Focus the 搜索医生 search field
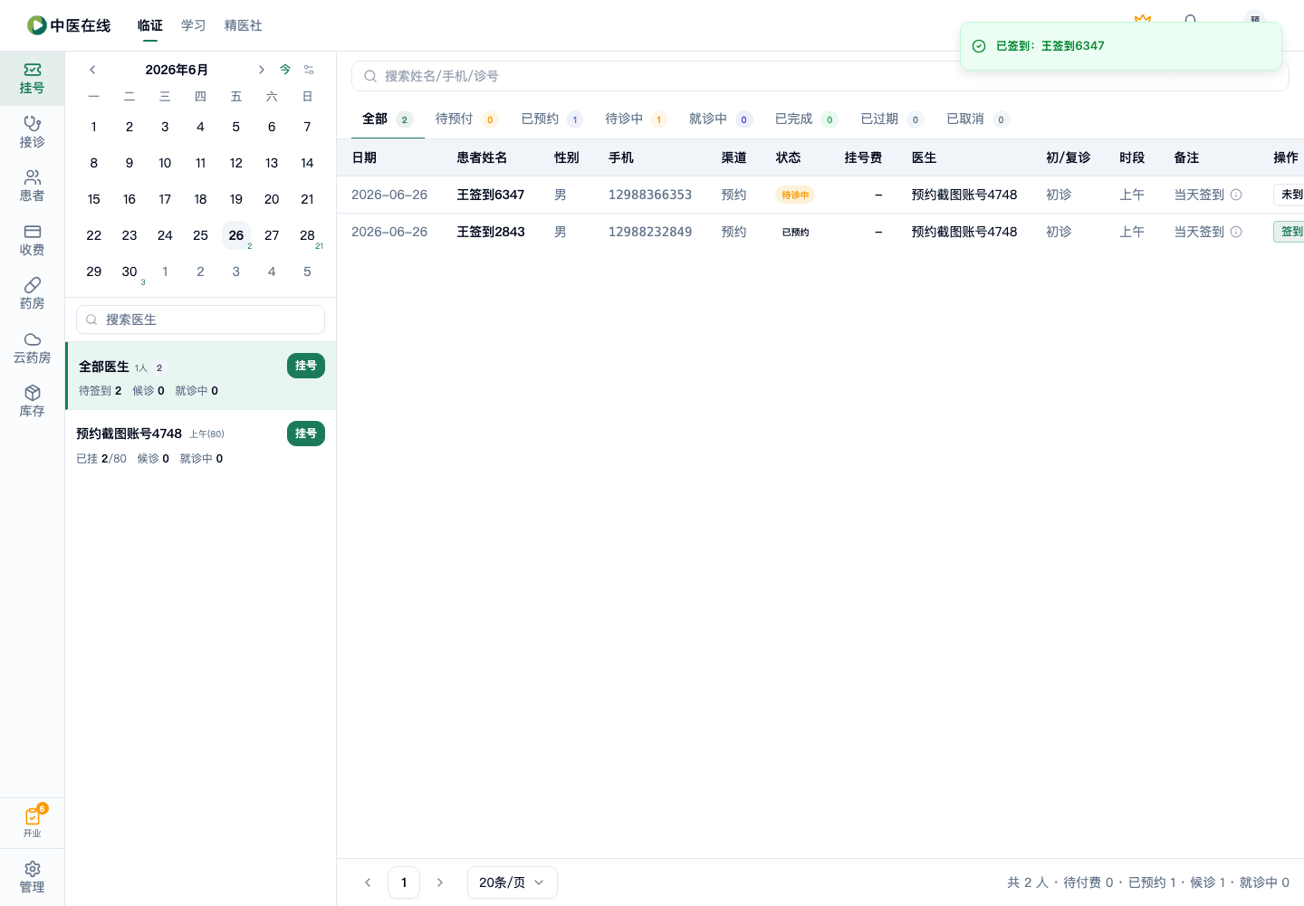Screen dimensions: 1304x906 [x=200, y=319]
